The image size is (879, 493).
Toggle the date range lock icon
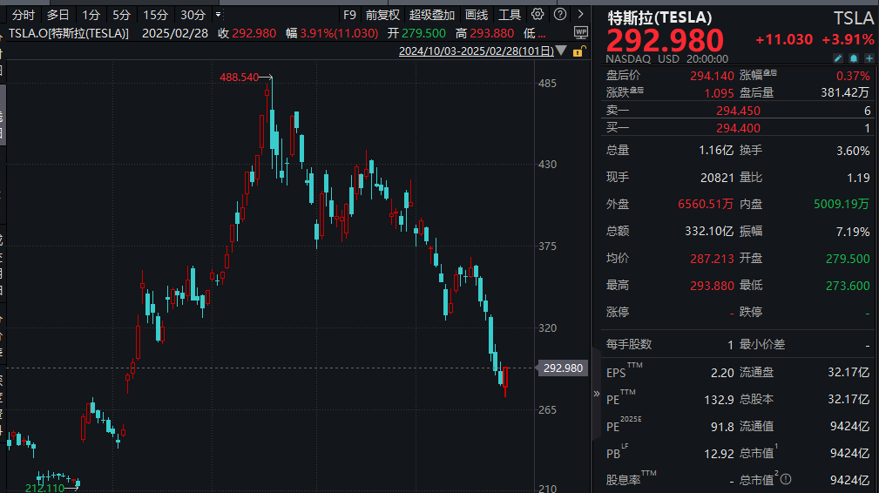point(577,51)
